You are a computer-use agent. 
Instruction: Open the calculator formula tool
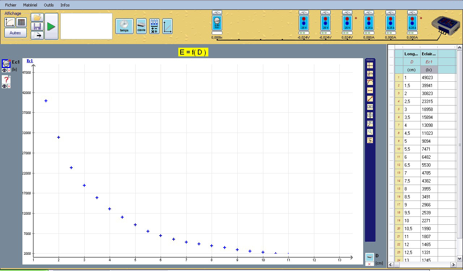(154, 26)
